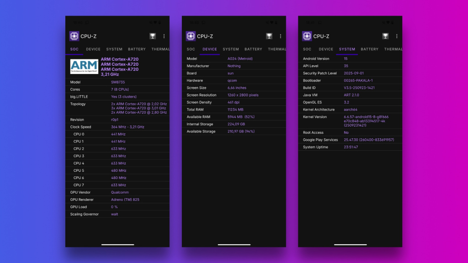Open THERMAL tab in left phone
Viewport: 468px width, 263px height.
(x=160, y=49)
